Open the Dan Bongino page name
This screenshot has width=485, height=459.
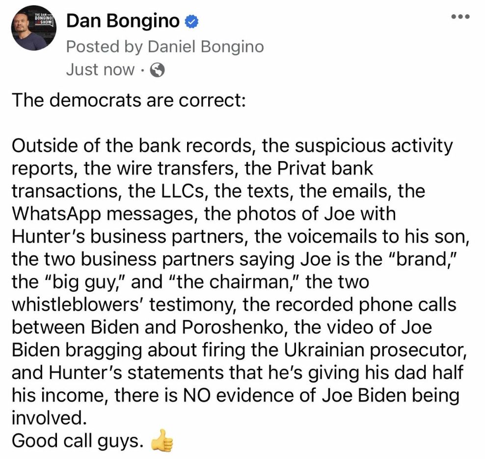(123, 21)
